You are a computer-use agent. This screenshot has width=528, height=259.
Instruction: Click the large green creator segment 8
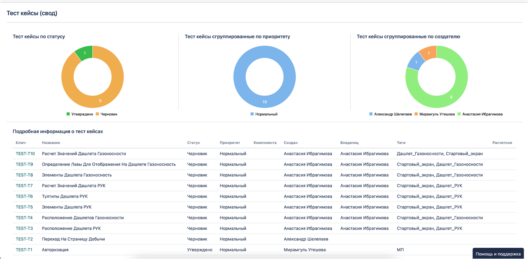coord(451,97)
